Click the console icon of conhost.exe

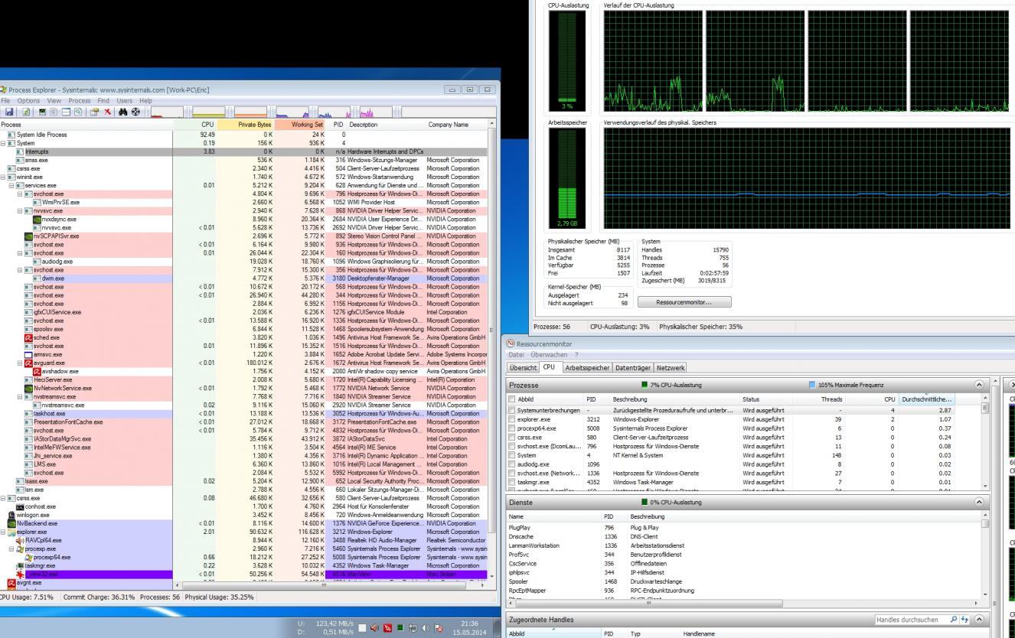tap(20, 507)
